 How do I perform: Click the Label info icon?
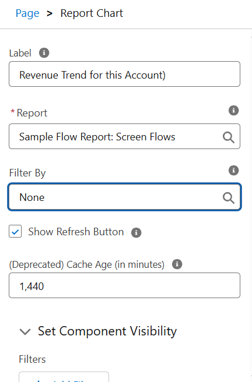[x=44, y=52]
